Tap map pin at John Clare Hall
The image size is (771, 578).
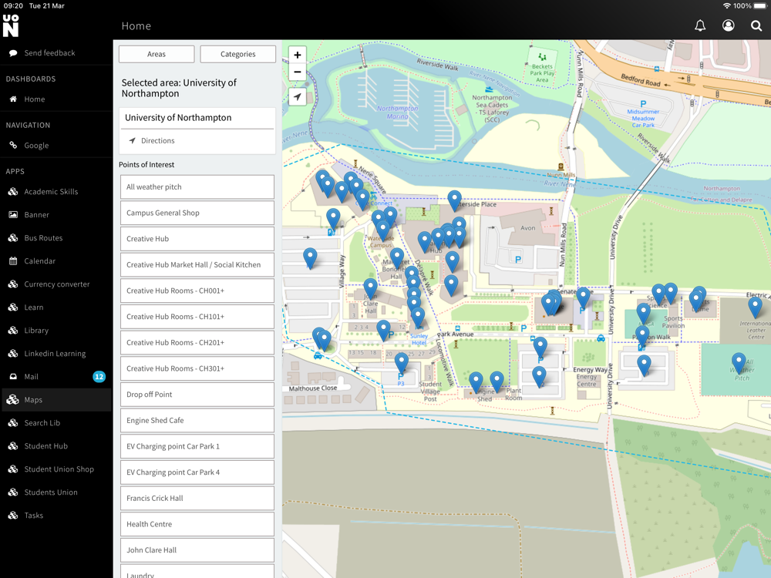370,287
